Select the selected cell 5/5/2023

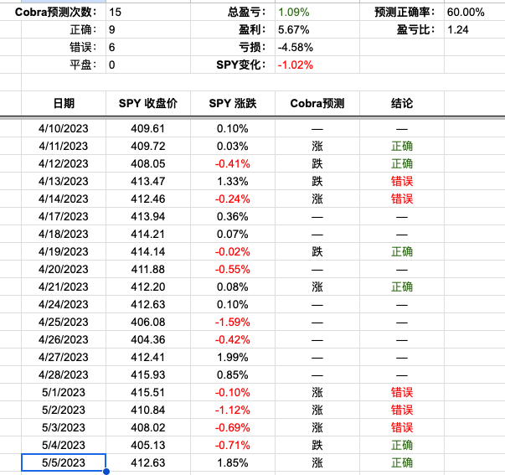point(64,462)
